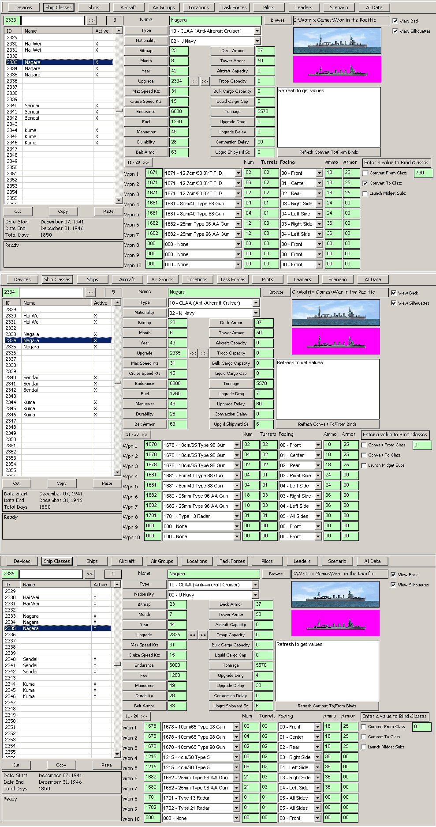This screenshot has width=436, height=827.
Task: Select the 2346 Kuma row in panel 2335 list
Action: coord(57,697)
